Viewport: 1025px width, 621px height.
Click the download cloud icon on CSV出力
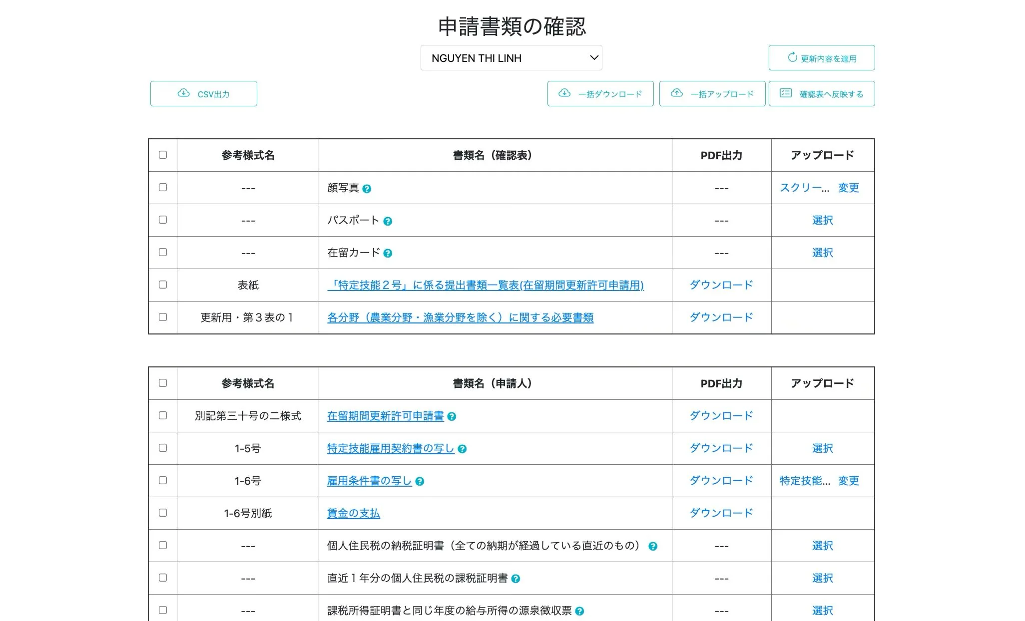(x=184, y=93)
